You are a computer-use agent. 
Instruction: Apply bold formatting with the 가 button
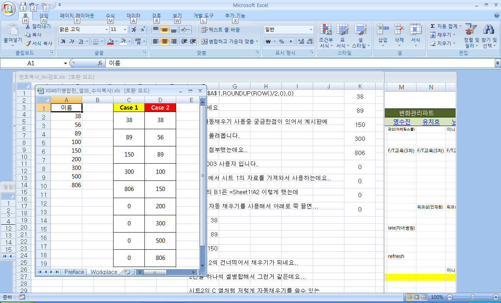63,41
